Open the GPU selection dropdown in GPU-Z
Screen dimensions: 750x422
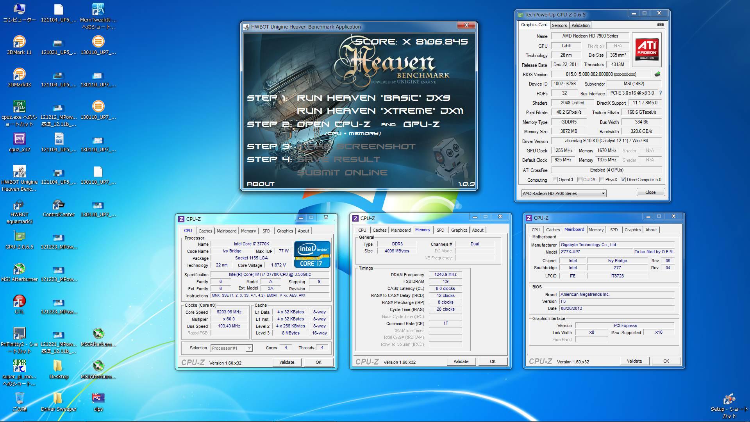click(x=564, y=193)
